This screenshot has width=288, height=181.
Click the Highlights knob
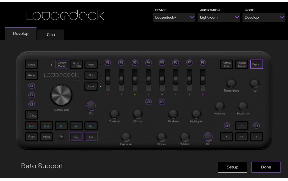pos(196,114)
